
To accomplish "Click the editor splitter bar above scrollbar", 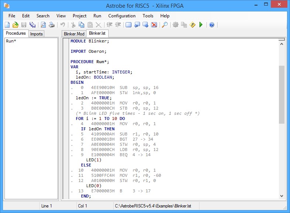I will [282, 39].
